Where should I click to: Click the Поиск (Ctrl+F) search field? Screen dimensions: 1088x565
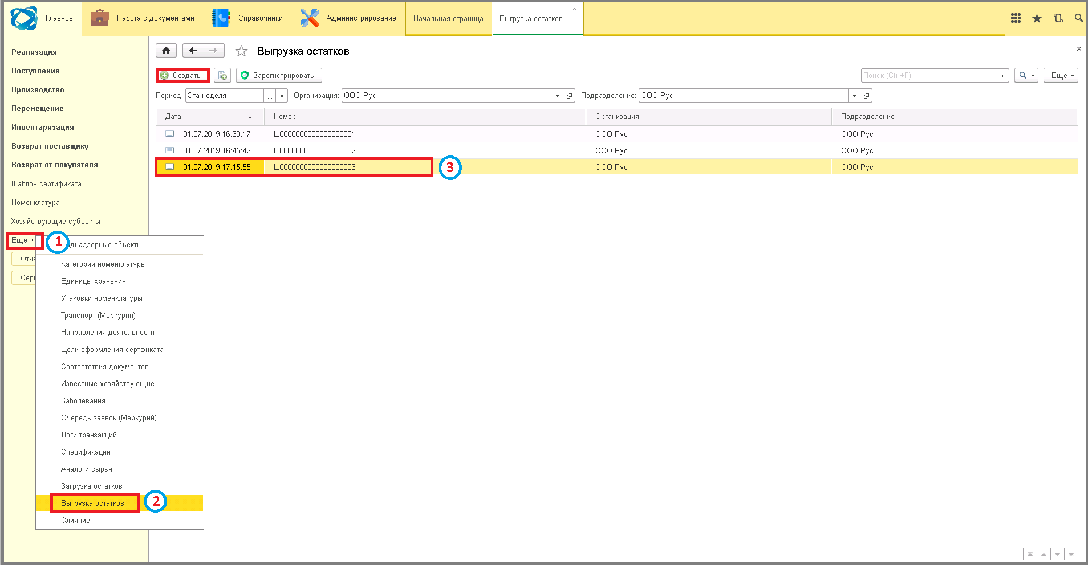click(x=929, y=75)
